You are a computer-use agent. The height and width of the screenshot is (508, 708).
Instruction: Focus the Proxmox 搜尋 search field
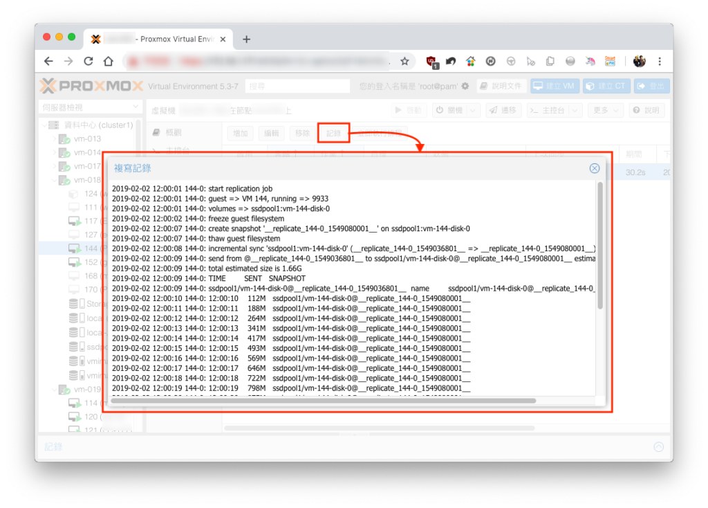(x=297, y=86)
